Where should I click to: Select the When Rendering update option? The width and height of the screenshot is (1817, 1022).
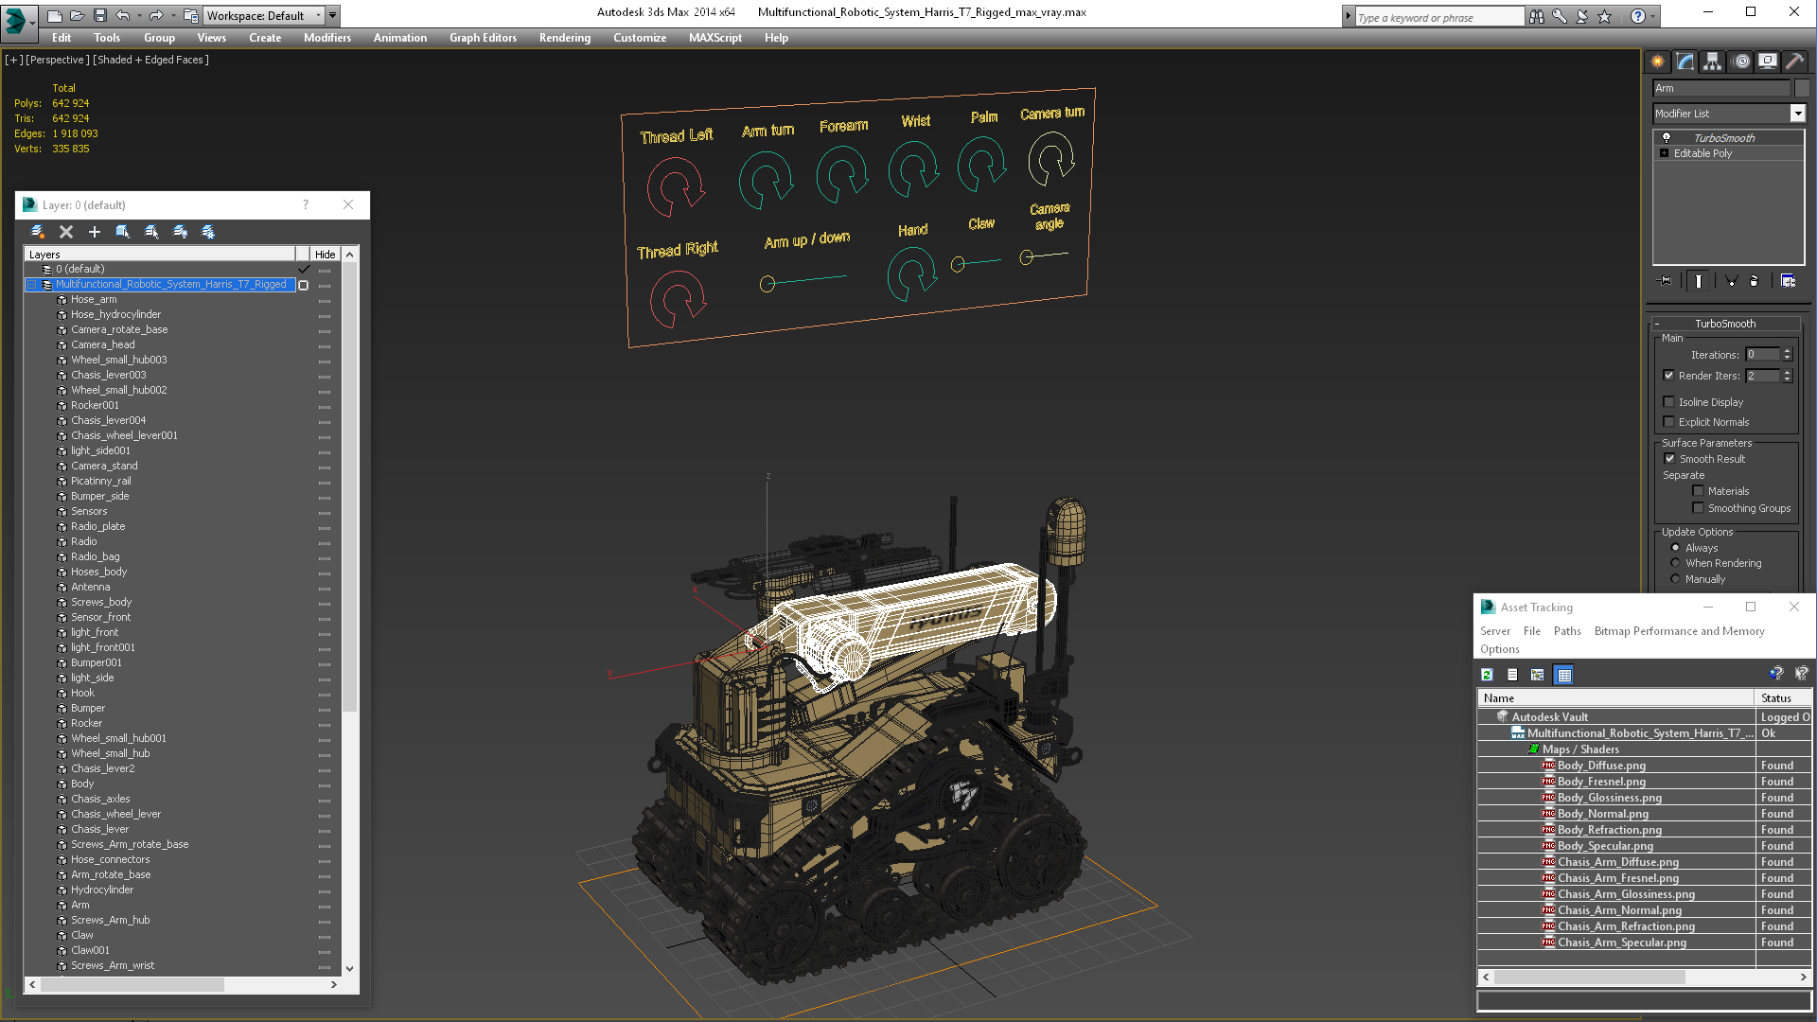[1676, 563]
